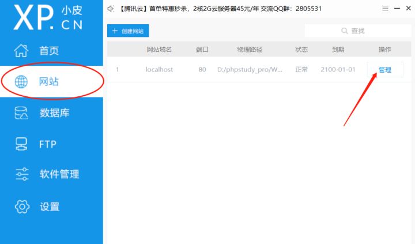Click the 端口 column header

click(x=202, y=49)
